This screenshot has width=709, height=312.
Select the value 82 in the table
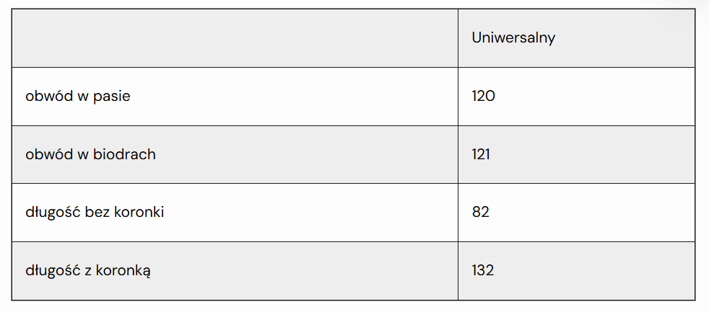click(x=481, y=213)
